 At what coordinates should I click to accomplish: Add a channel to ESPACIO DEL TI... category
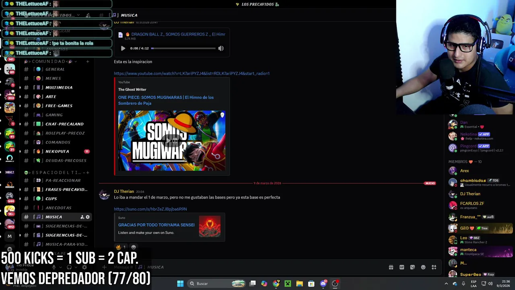click(87, 172)
